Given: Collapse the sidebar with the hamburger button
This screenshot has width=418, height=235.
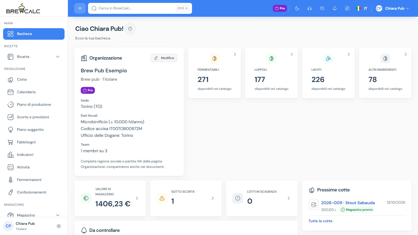Looking at the screenshot, I should [x=80, y=8].
